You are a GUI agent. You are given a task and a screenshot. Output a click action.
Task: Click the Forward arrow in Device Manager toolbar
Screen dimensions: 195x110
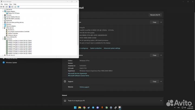(x=3, y=7)
